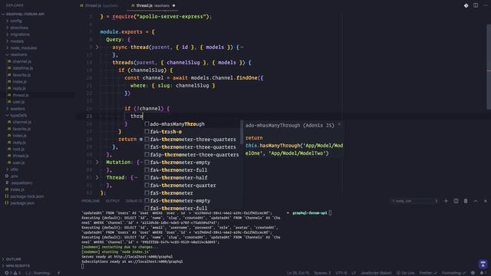The height and width of the screenshot is (276, 491).
Task: Click the Prettier status bar item
Action: click(x=428, y=273)
